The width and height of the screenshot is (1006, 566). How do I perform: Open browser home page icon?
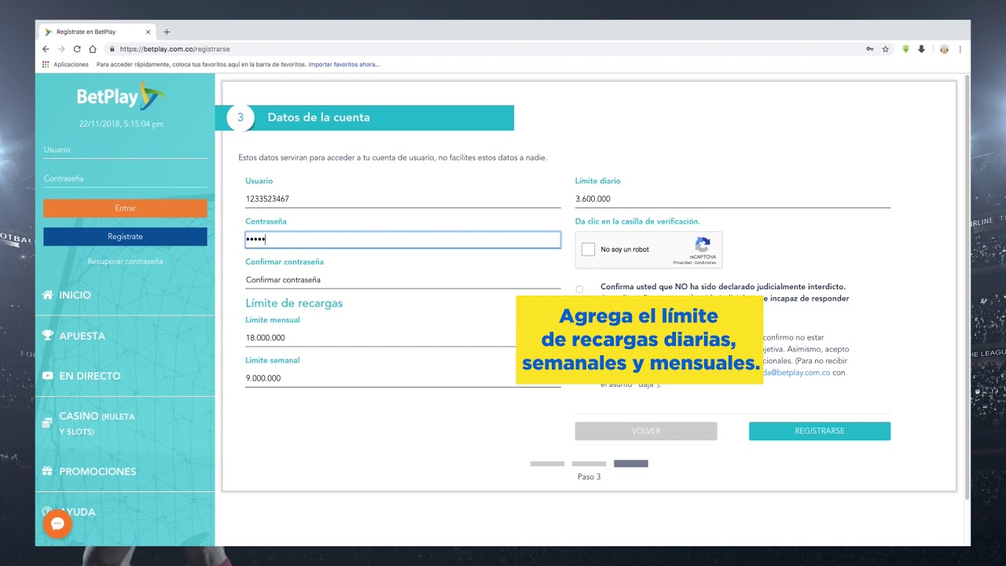[x=93, y=49]
